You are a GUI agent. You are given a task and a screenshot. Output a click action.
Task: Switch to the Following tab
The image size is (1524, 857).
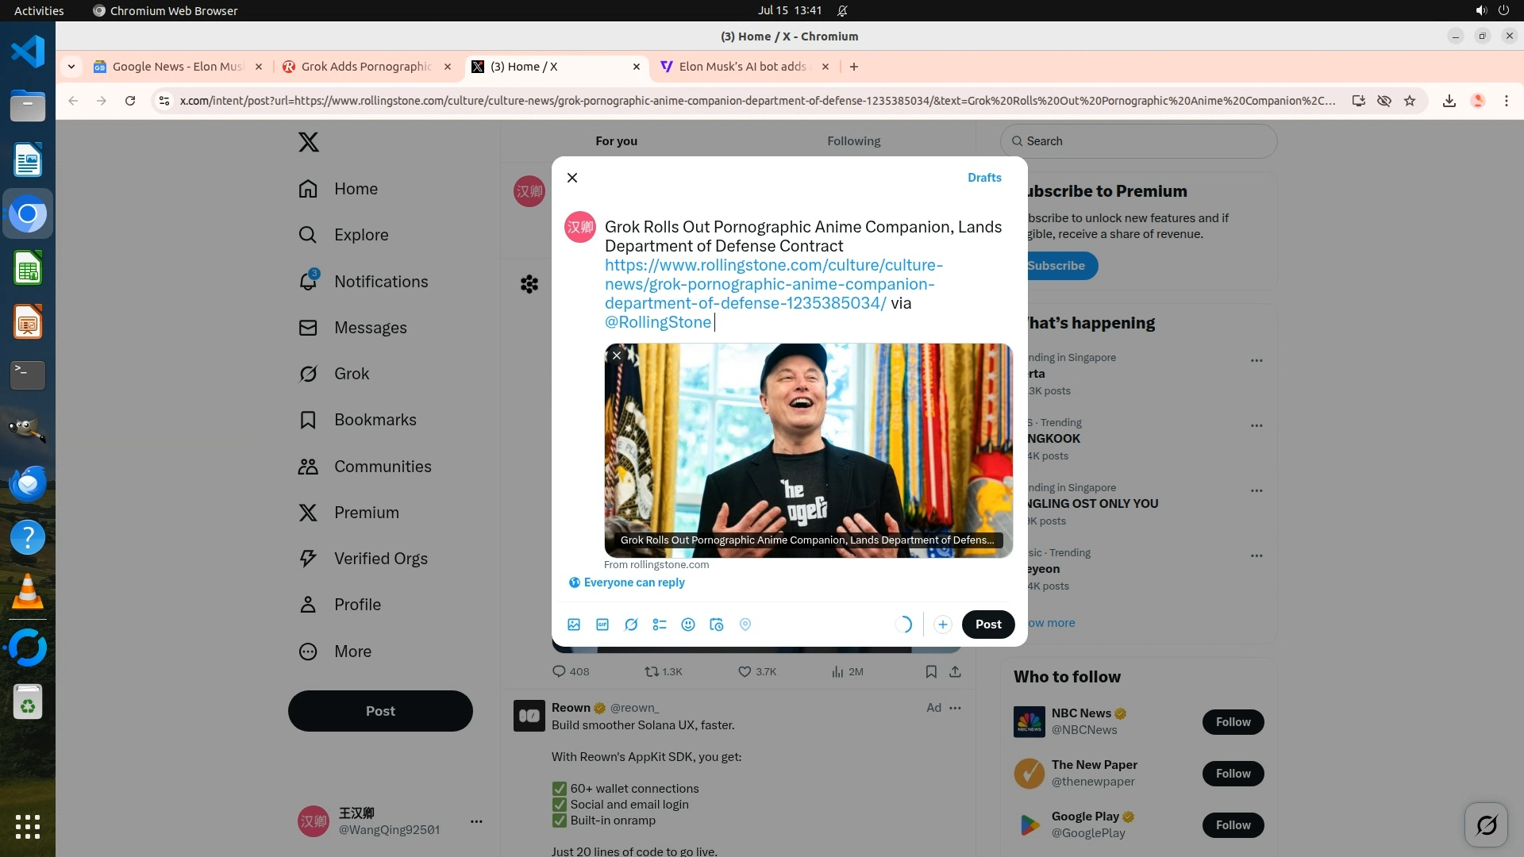tap(853, 141)
